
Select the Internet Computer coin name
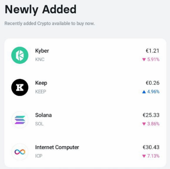point(57,147)
